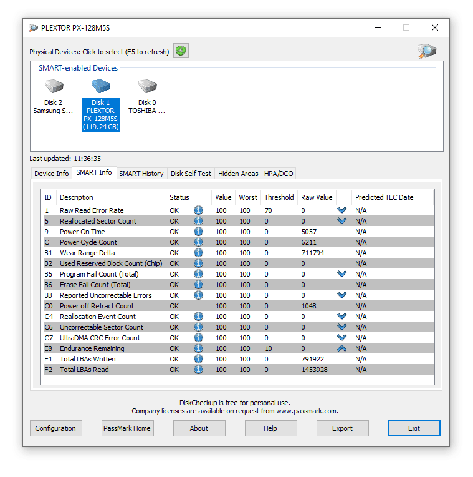Open info icon for Total LBAs Written
Viewport: 473px width, 477px height.
coord(199,359)
